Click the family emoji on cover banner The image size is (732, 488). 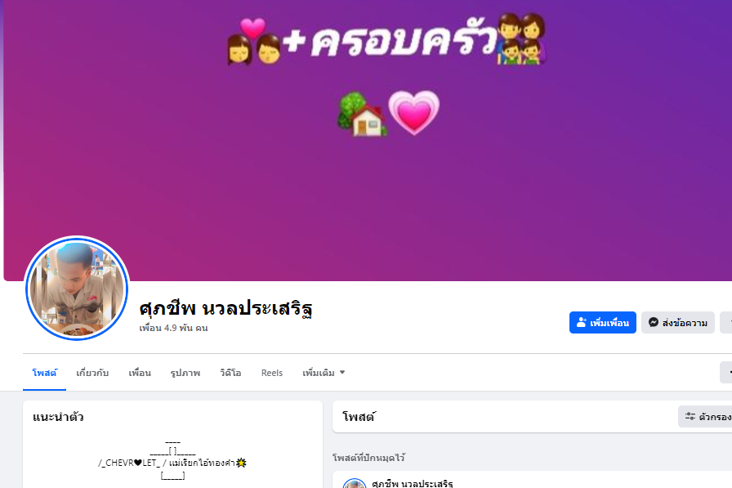[520, 38]
